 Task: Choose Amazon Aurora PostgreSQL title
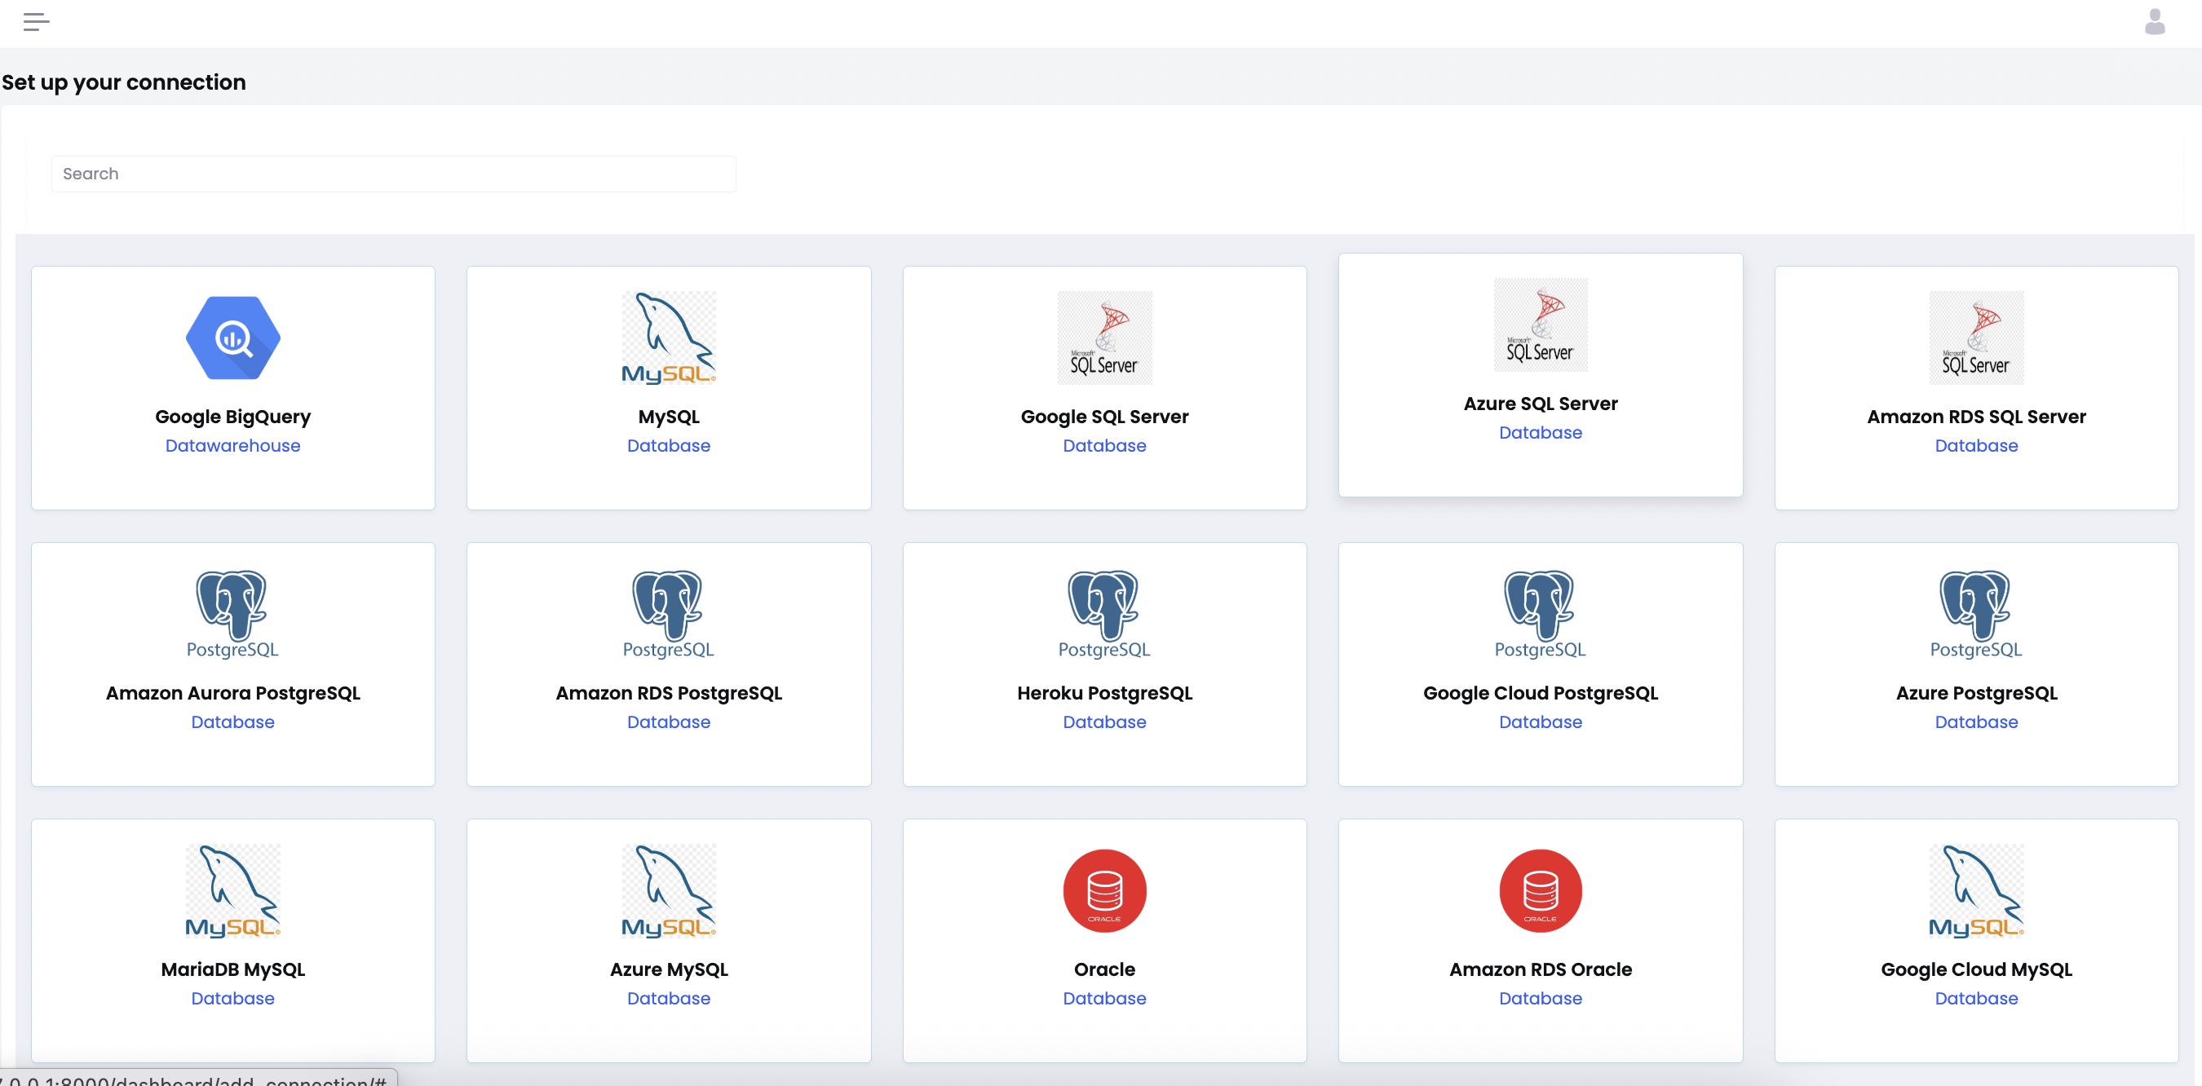tap(232, 693)
